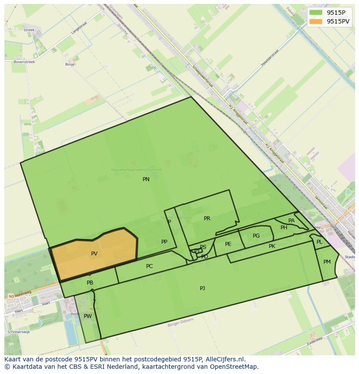The image size is (359, 374).
Task: Click the PJ region label
Action: tap(202, 288)
